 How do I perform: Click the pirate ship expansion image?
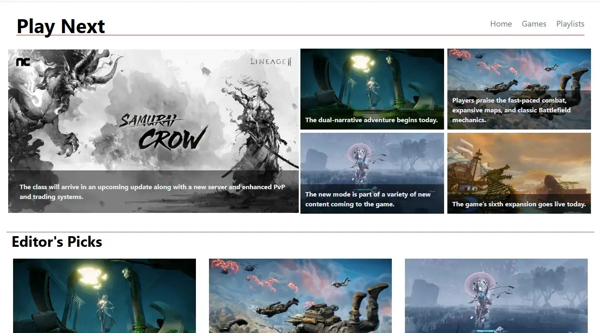tap(519, 168)
